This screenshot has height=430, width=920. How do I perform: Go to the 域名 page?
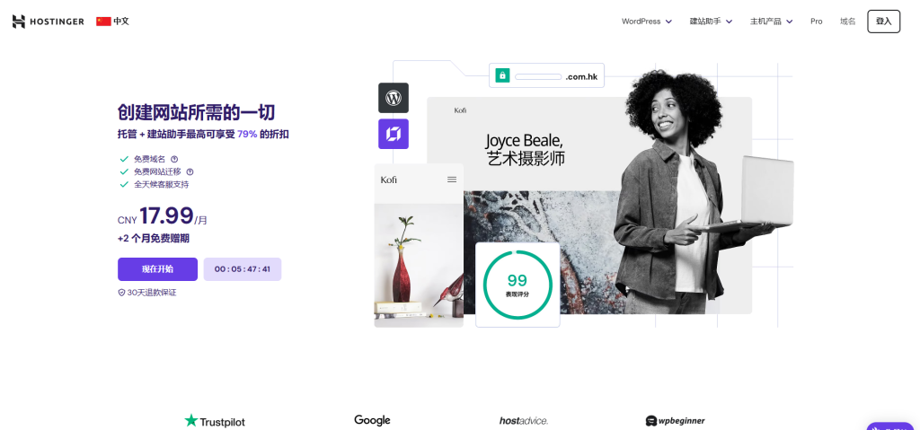pyautogui.click(x=847, y=22)
